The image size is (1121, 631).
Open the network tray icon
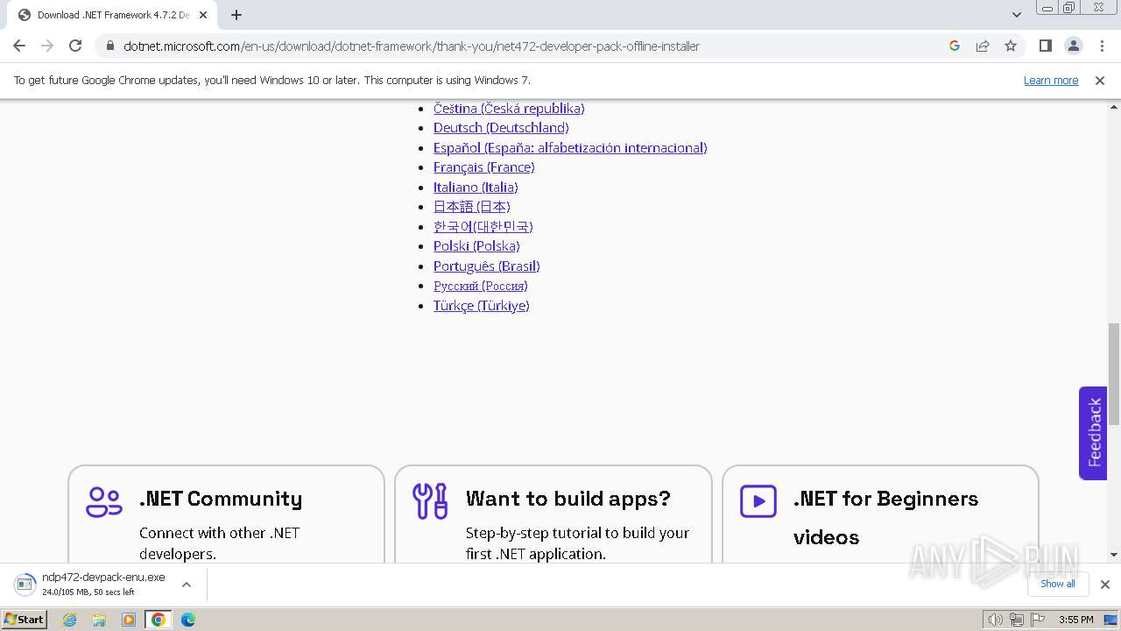pos(1017,620)
